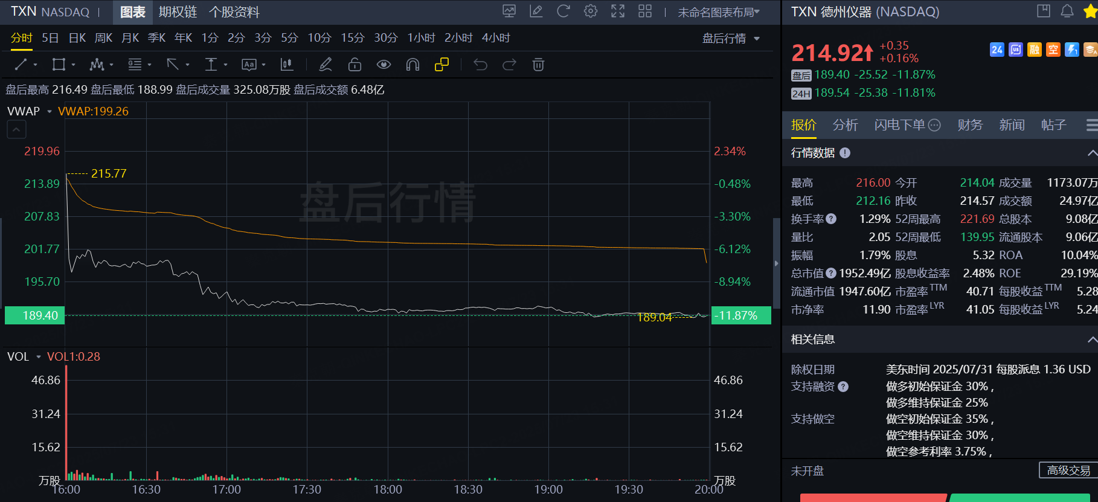Collapse the 相关信息 section

pos(1091,339)
